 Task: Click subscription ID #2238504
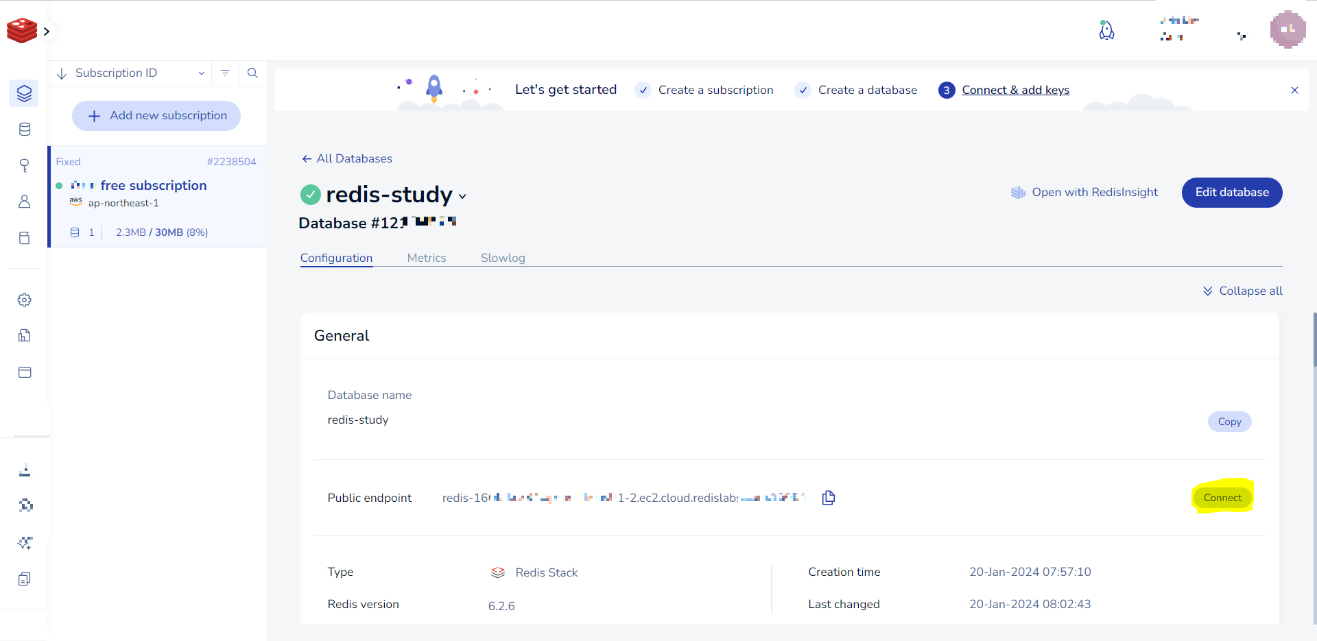[x=232, y=162]
